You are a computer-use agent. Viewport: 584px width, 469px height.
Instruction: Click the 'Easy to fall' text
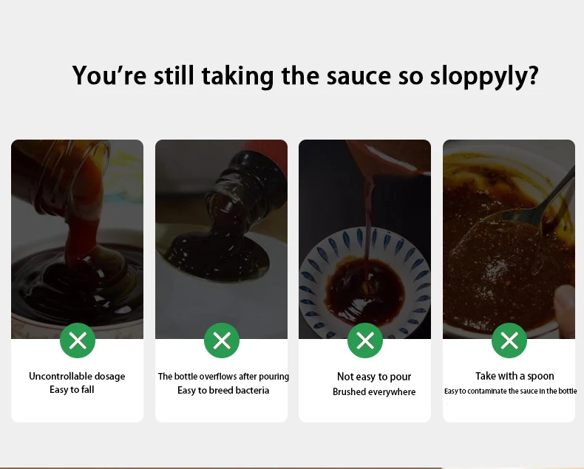coord(72,390)
